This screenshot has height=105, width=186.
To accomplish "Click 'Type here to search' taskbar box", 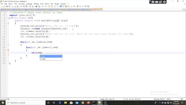I will point(26,103).
